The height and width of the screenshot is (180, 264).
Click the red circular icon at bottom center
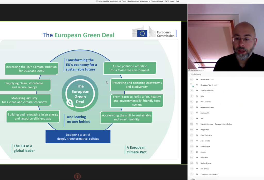tap(78, 176)
